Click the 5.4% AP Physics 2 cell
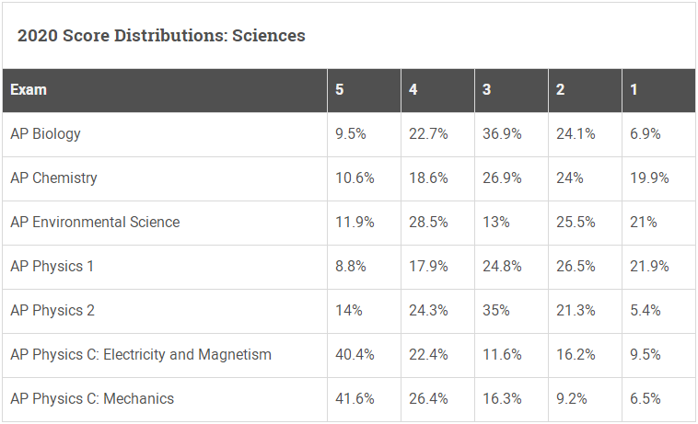Screen dimensions: 698x424 pyautogui.click(x=645, y=311)
